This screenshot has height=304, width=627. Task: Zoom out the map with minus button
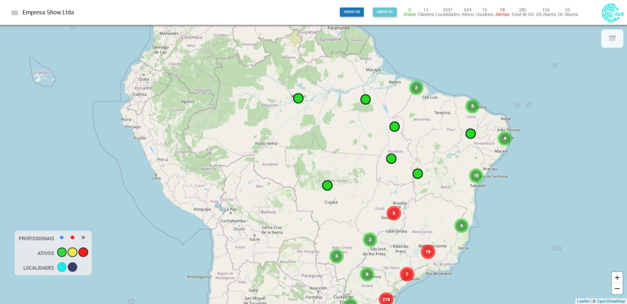pyautogui.click(x=617, y=289)
